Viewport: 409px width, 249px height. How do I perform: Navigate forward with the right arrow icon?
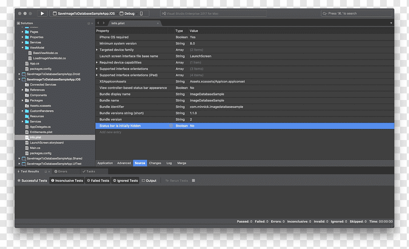click(x=104, y=23)
